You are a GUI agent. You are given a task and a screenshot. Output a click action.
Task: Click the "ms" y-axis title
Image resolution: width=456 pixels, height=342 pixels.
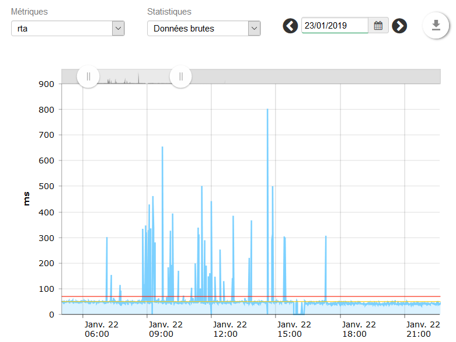26,199
